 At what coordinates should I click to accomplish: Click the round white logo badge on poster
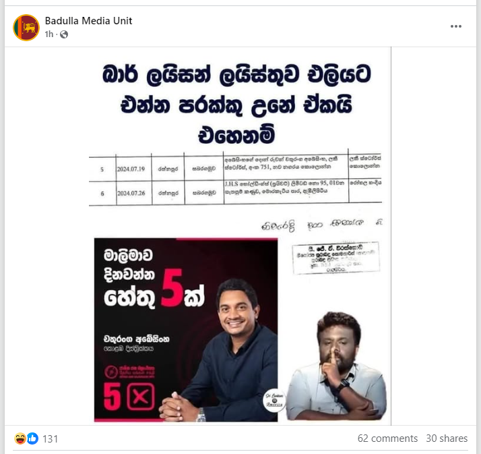[274, 401]
